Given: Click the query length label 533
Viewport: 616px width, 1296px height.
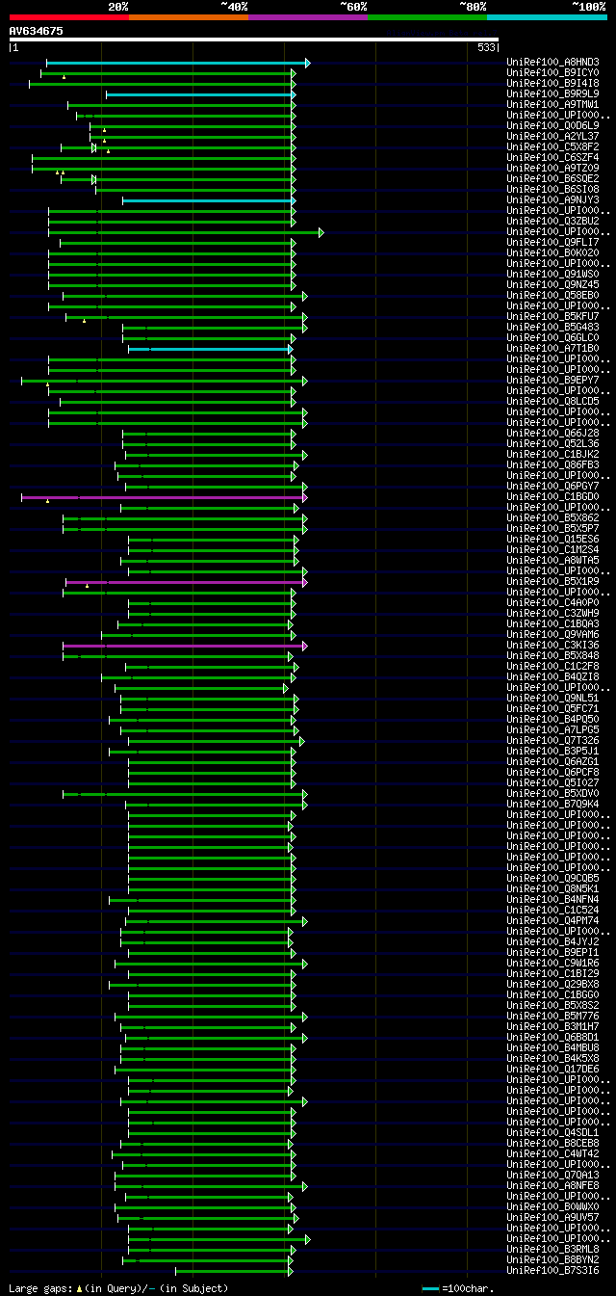Looking at the screenshot, I should click(486, 47).
